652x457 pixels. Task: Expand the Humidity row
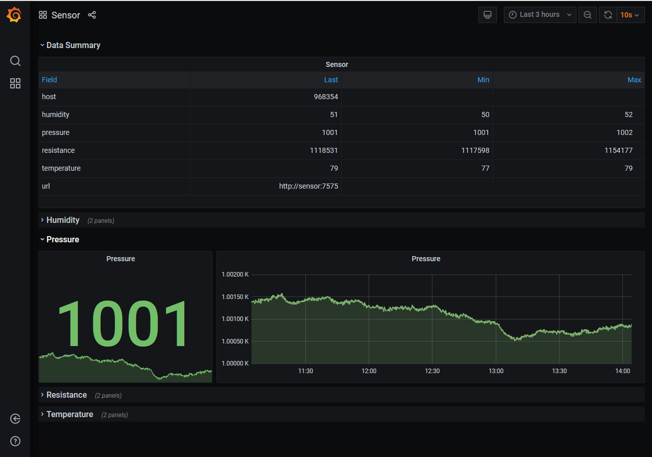click(x=63, y=220)
